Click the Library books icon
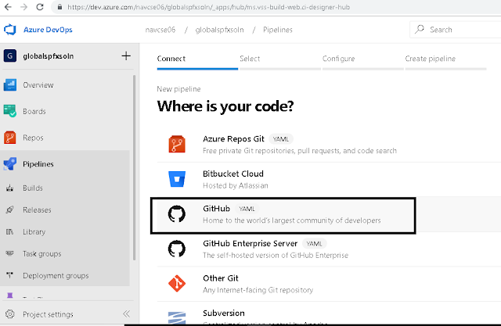Screen dimensions: 501x326 (10, 231)
